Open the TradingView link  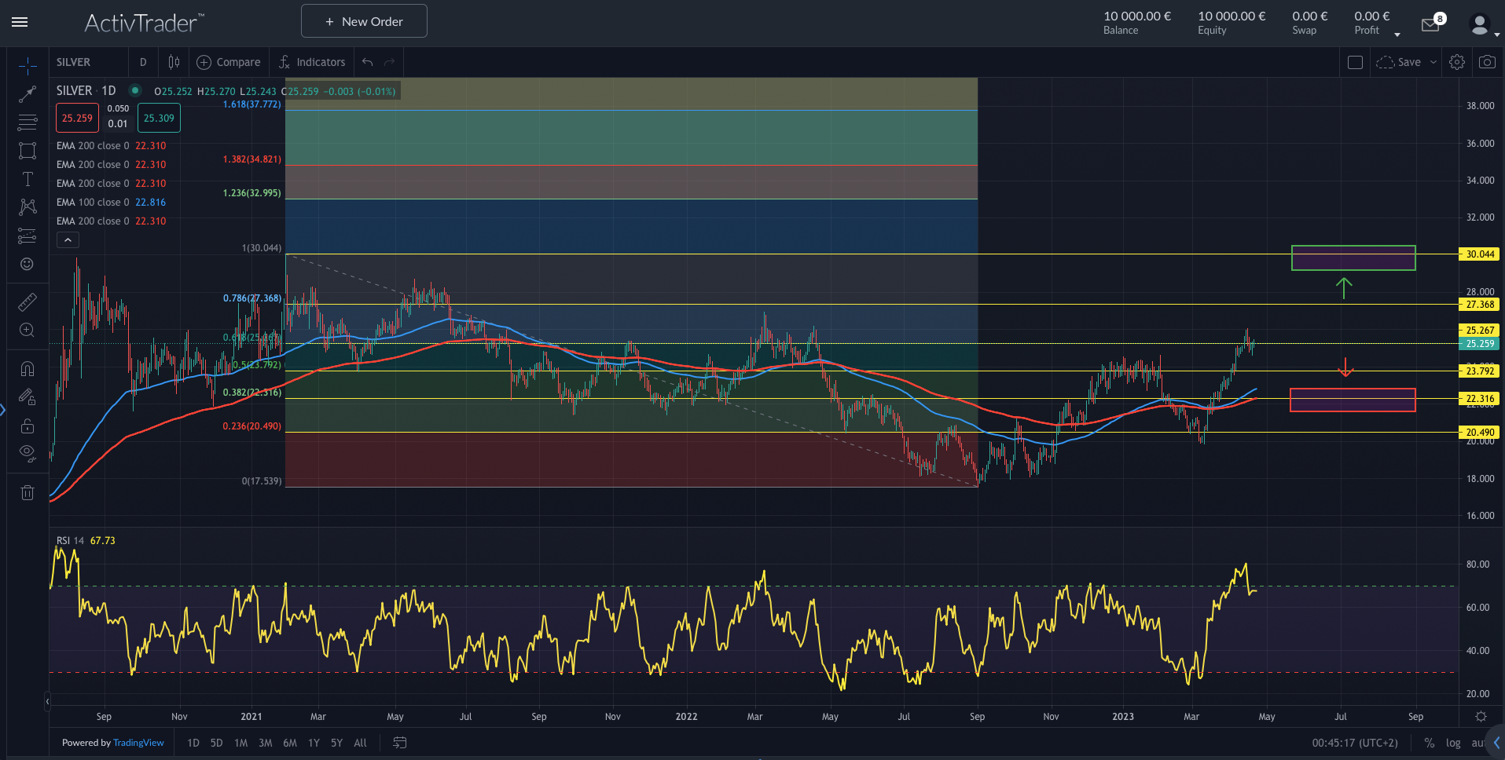point(138,743)
